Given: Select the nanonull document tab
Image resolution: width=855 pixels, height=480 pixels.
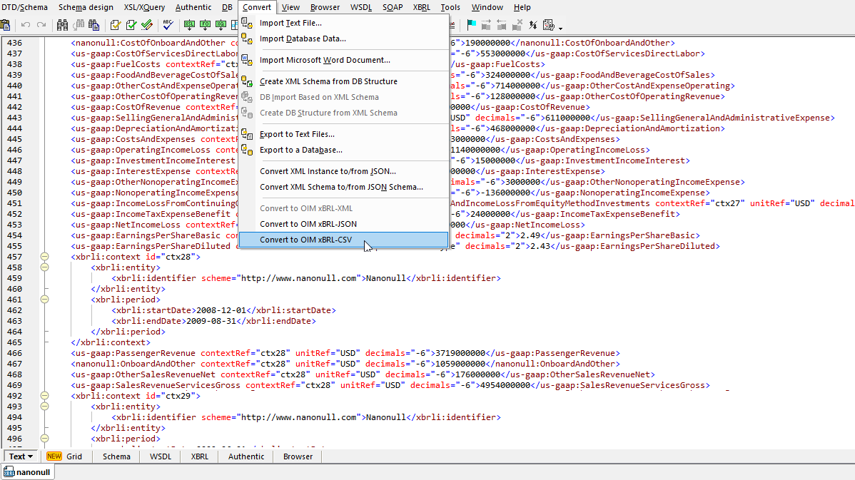Looking at the screenshot, I should pyautogui.click(x=27, y=472).
